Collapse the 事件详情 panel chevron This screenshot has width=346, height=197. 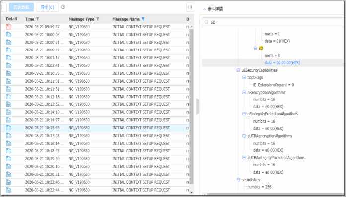click(x=205, y=9)
